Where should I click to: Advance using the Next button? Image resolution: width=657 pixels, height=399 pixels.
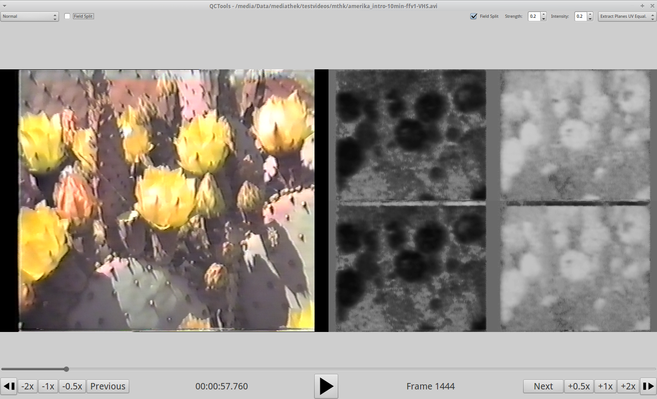(543, 386)
